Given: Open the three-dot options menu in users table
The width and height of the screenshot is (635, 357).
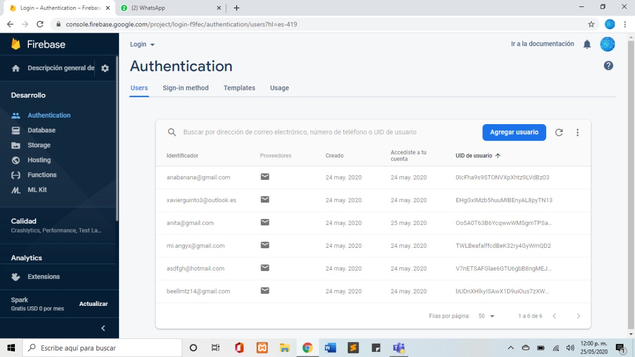Looking at the screenshot, I should (x=577, y=133).
